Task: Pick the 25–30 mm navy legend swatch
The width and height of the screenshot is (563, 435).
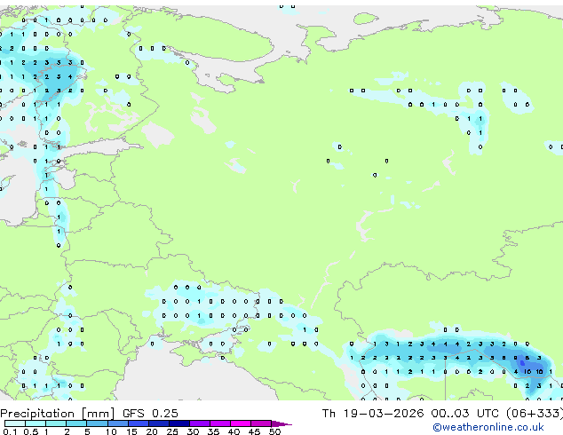Action: [178, 423]
